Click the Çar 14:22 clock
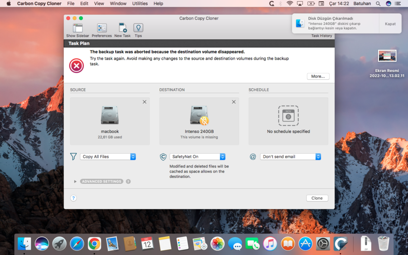Viewport: 408px width, 255px height. [339, 3]
